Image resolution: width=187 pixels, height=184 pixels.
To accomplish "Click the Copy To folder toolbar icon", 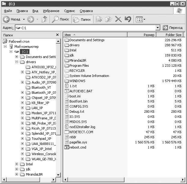I will click(x=108, y=19).
